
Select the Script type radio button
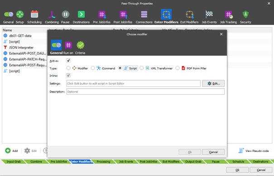pyautogui.click(x=120, y=68)
